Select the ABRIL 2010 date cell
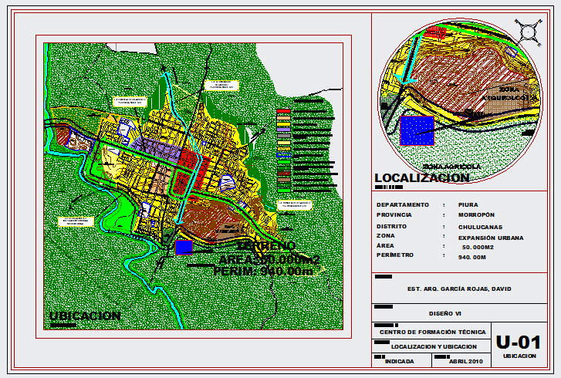The height and width of the screenshot is (378, 561). 465,361
